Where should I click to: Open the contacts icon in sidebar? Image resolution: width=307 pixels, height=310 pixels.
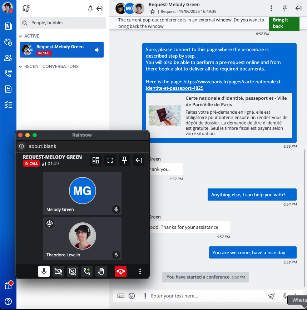point(8,58)
